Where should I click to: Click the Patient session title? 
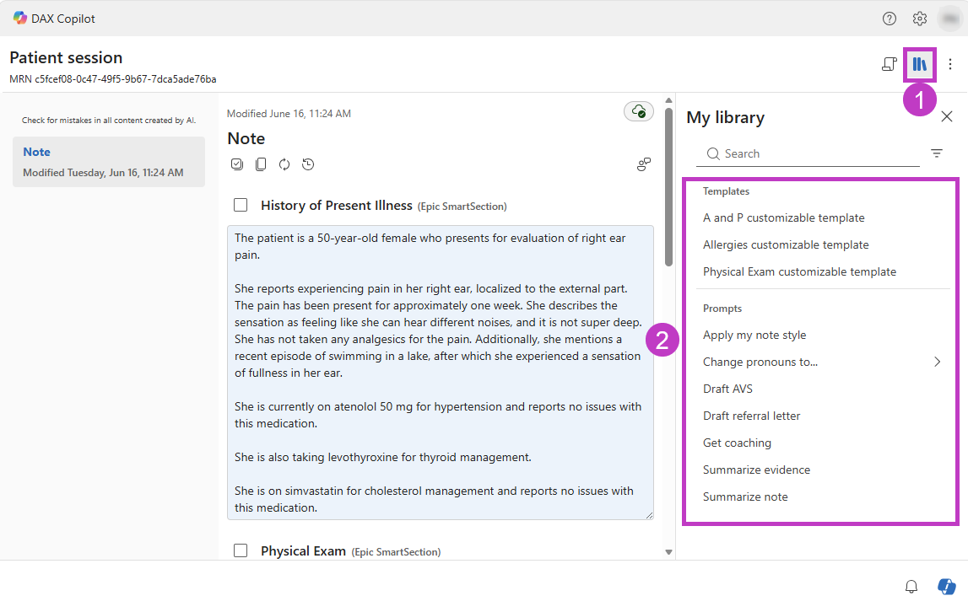click(x=66, y=57)
